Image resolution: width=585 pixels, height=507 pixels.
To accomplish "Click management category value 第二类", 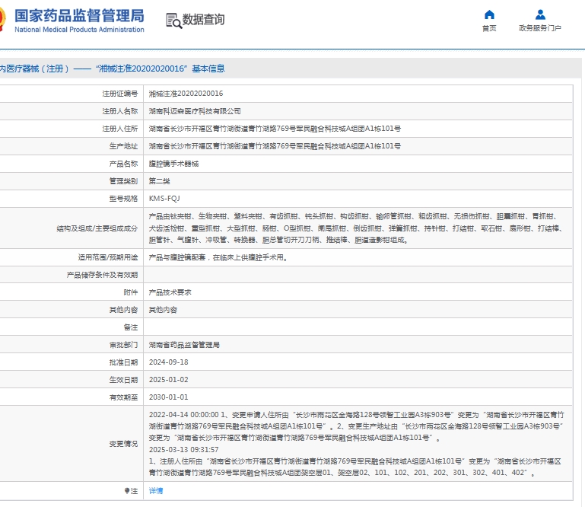I will pos(159,181).
